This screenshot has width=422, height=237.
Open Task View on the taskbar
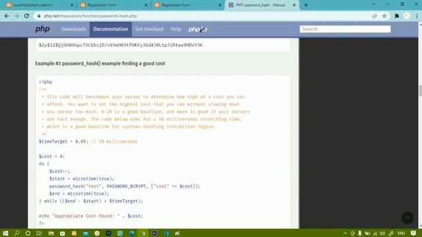pyautogui.click(x=39, y=233)
